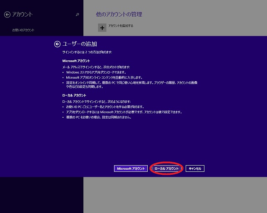Screen dimensions: 267x213
Task: Click the キャンセル button
Action: click(x=195, y=168)
